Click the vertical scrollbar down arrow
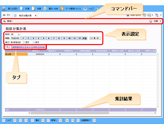The width and height of the screenshot is (164, 124). [x=158, y=107]
